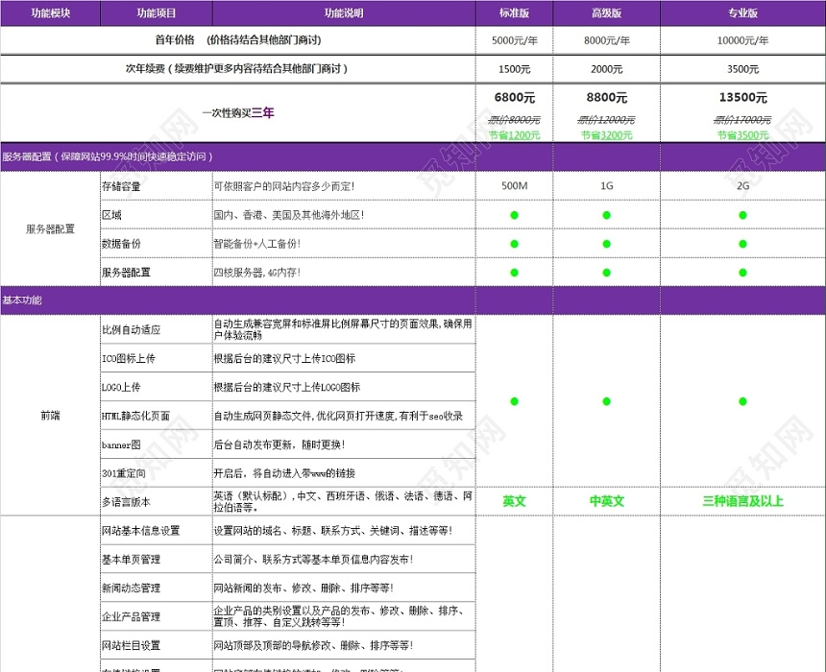Click 专业版 green dot in 数据备份 row
This screenshot has width=826, height=672.
[742, 244]
